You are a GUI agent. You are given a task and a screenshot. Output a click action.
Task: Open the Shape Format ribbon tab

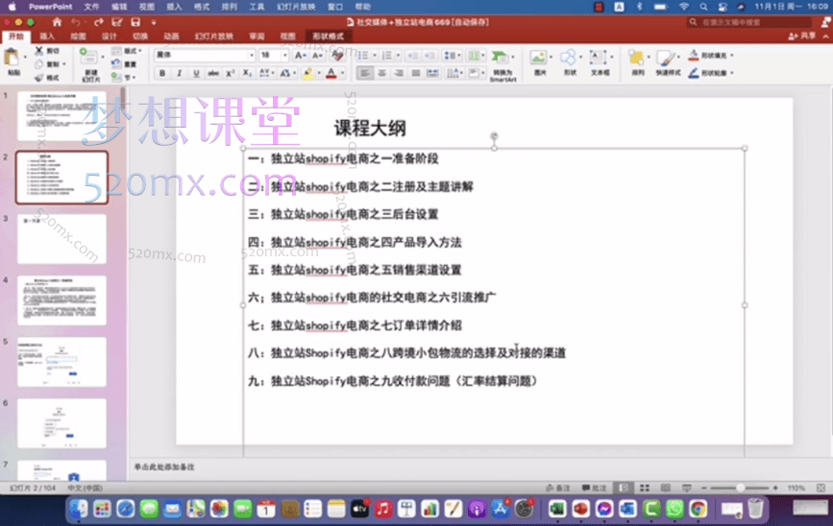coord(328,36)
